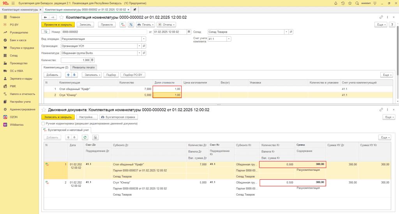The image size is (399, 214).
Task: Star the Комплектация номенклатуры document as favorite
Action: click(x=62, y=18)
